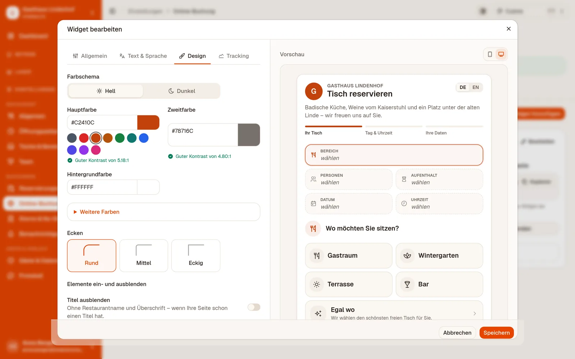
Task: Click the Bereich cutlery icon
Action: pos(313,155)
